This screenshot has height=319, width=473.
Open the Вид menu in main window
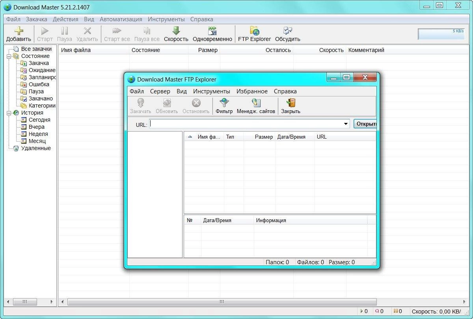pyautogui.click(x=89, y=19)
